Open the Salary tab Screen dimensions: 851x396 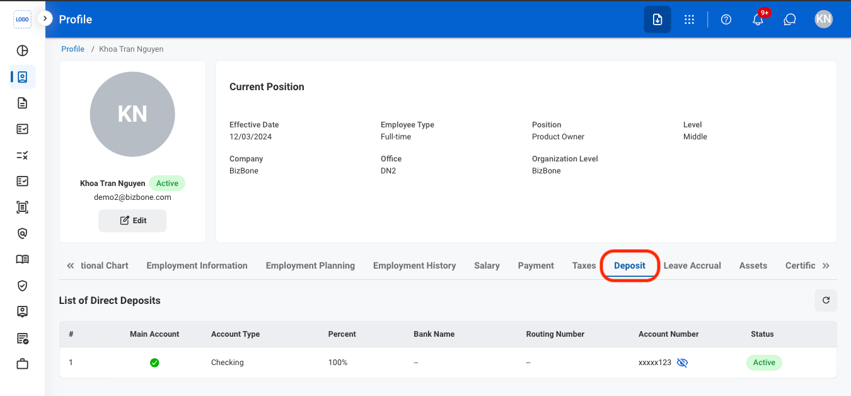coord(487,265)
